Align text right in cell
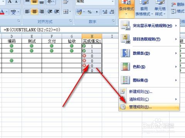 [42, 12]
